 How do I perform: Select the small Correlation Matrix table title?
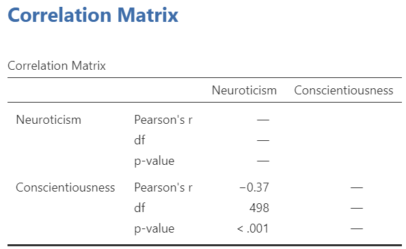[57, 66]
